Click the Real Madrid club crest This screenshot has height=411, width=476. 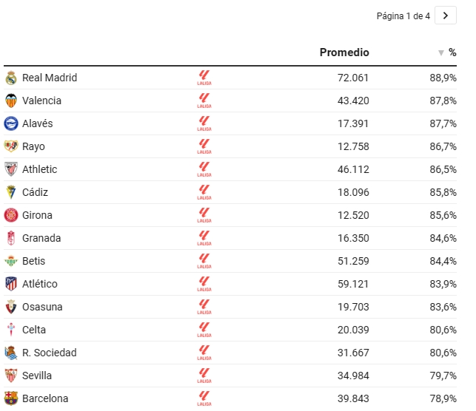(x=11, y=78)
